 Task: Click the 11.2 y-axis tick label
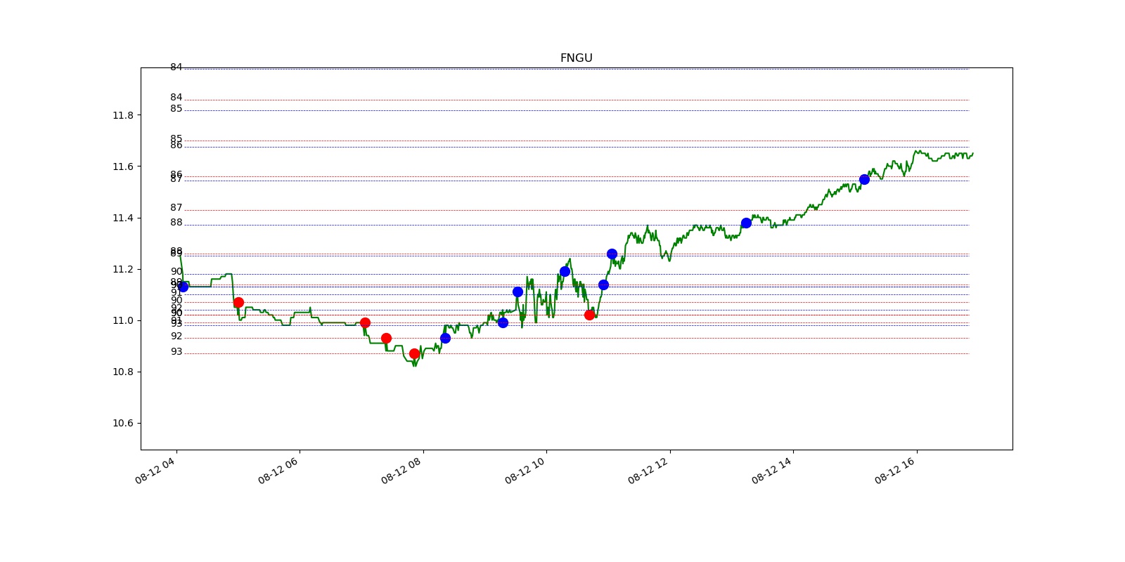click(123, 269)
